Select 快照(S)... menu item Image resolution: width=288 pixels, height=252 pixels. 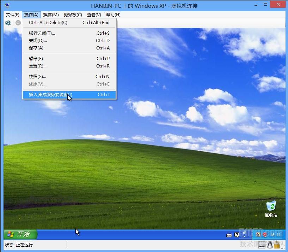[69, 77]
